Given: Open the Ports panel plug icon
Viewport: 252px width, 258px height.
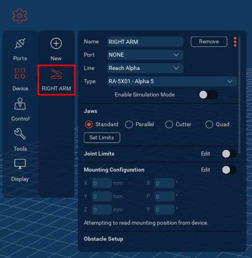Looking at the screenshot, I should 20,44.
